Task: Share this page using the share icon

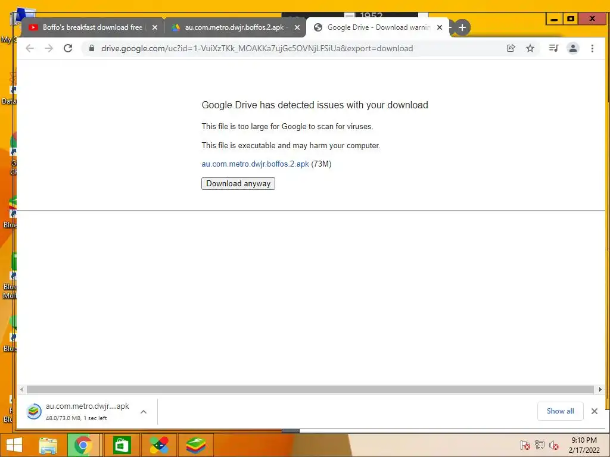Action: [511, 48]
